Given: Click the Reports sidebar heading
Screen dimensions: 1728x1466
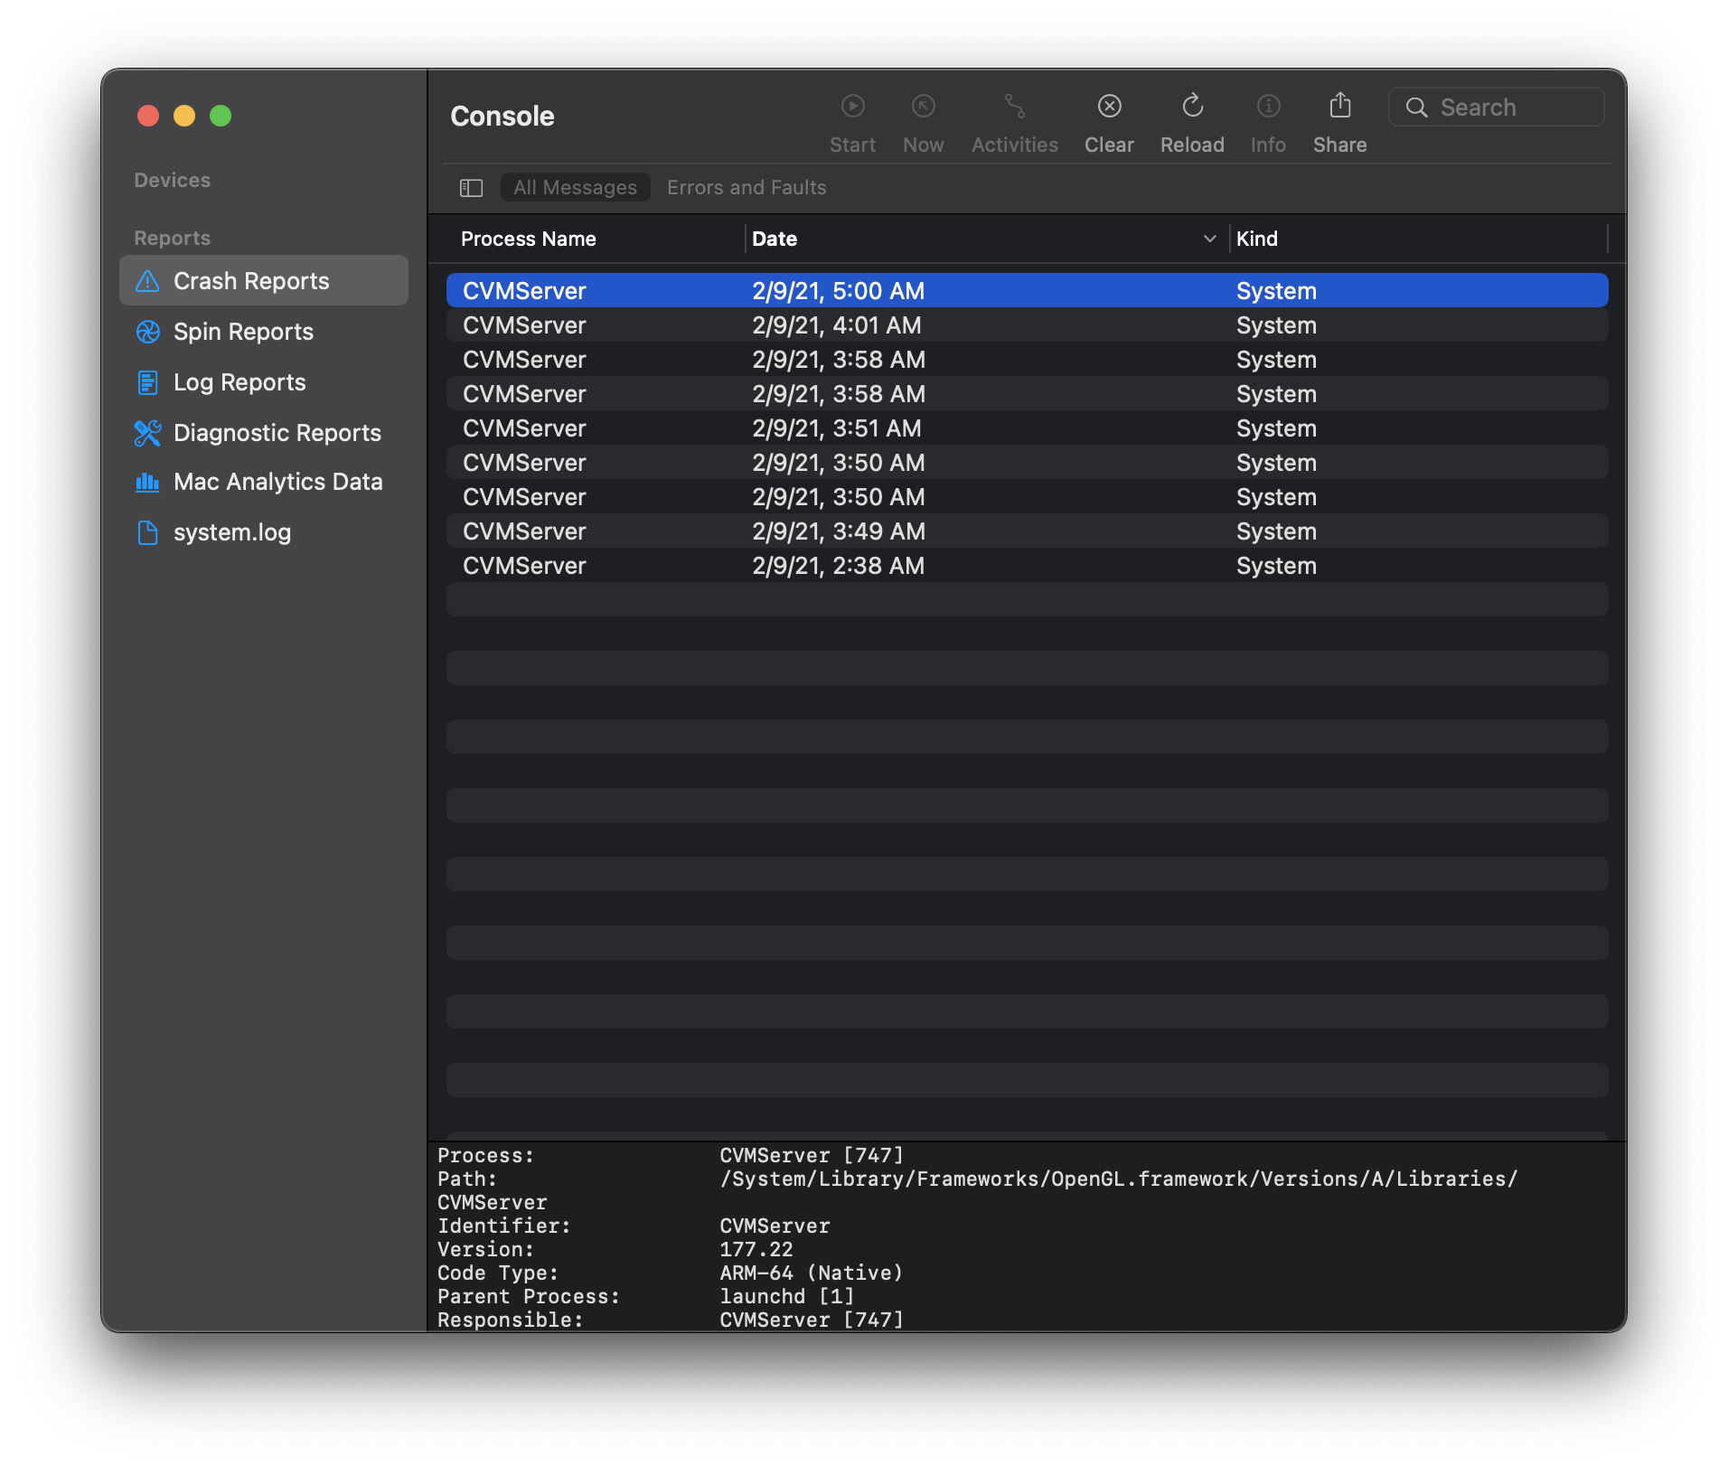Looking at the screenshot, I should tap(172, 238).
